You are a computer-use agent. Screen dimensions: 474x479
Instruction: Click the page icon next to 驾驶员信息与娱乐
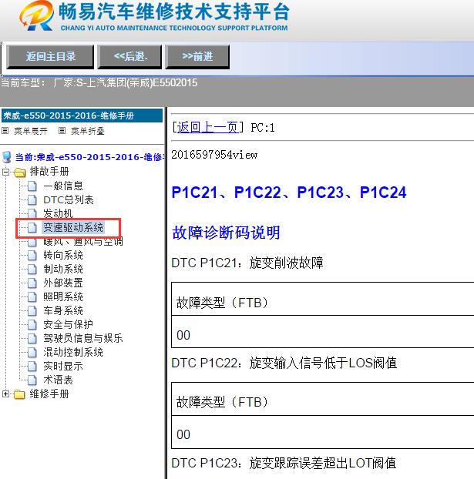click(32, 339)
